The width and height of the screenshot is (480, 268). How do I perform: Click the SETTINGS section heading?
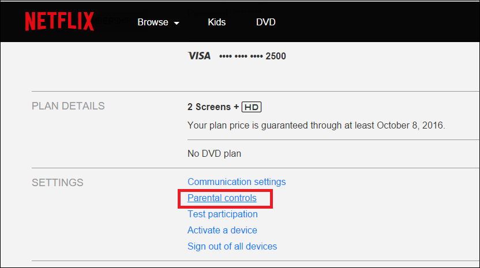(58, 183)
